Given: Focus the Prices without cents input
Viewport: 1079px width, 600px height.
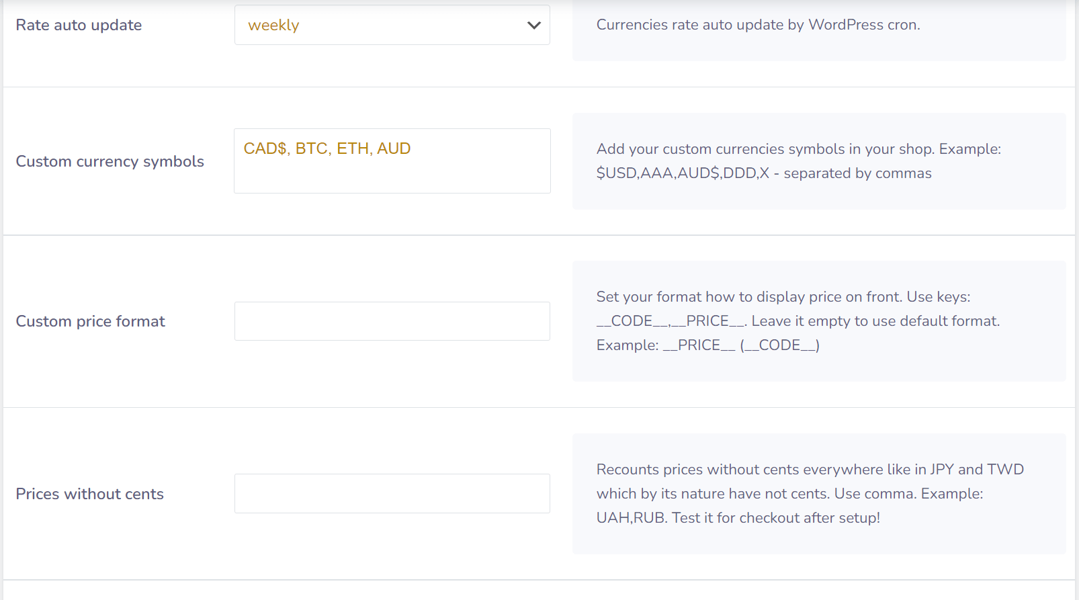Looking at the screenshot, I should click(x=392, y=494).
